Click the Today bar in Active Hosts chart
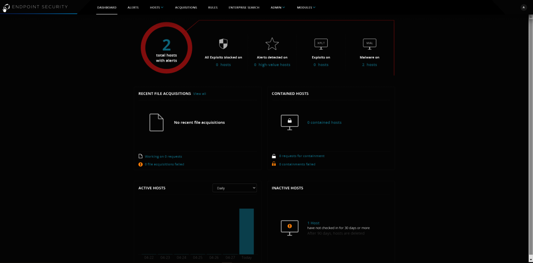Screen dimensions: 533x263 tap(246, 231)
